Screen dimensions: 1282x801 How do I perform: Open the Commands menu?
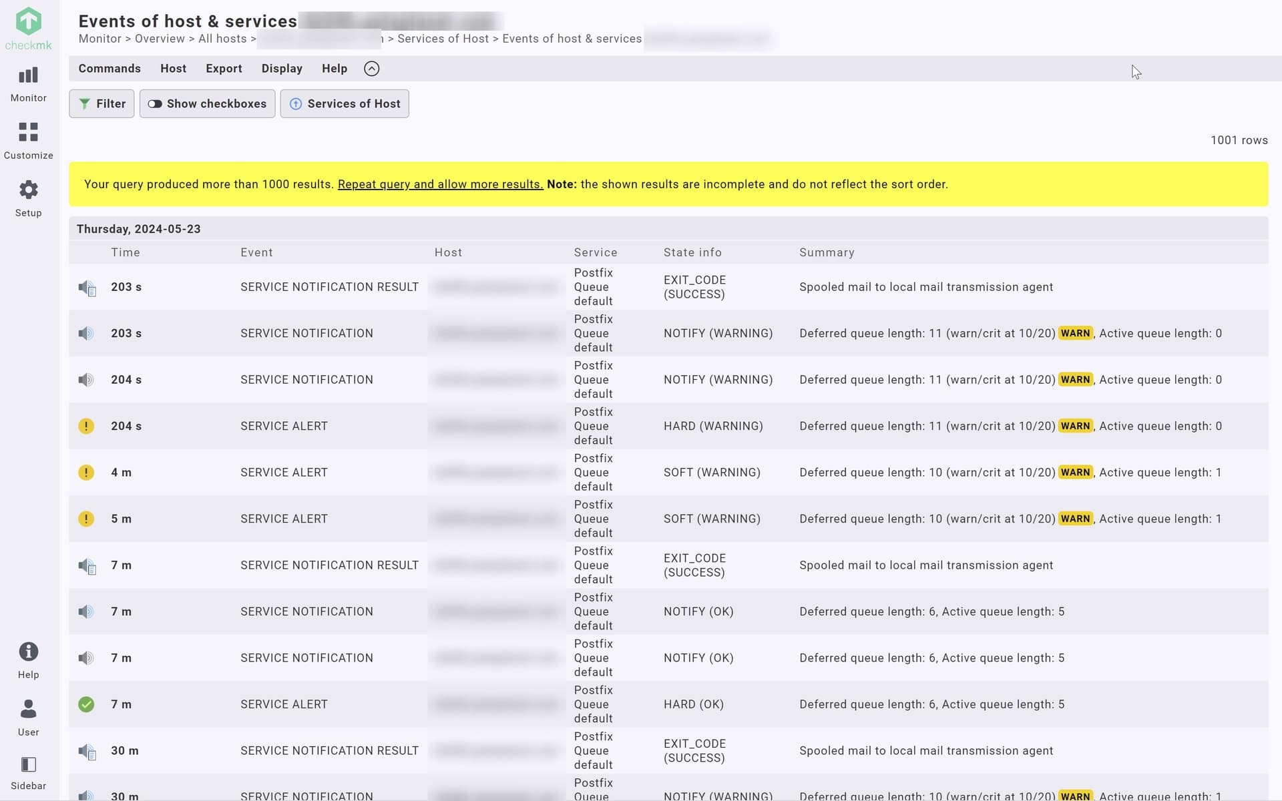point(110,68)
